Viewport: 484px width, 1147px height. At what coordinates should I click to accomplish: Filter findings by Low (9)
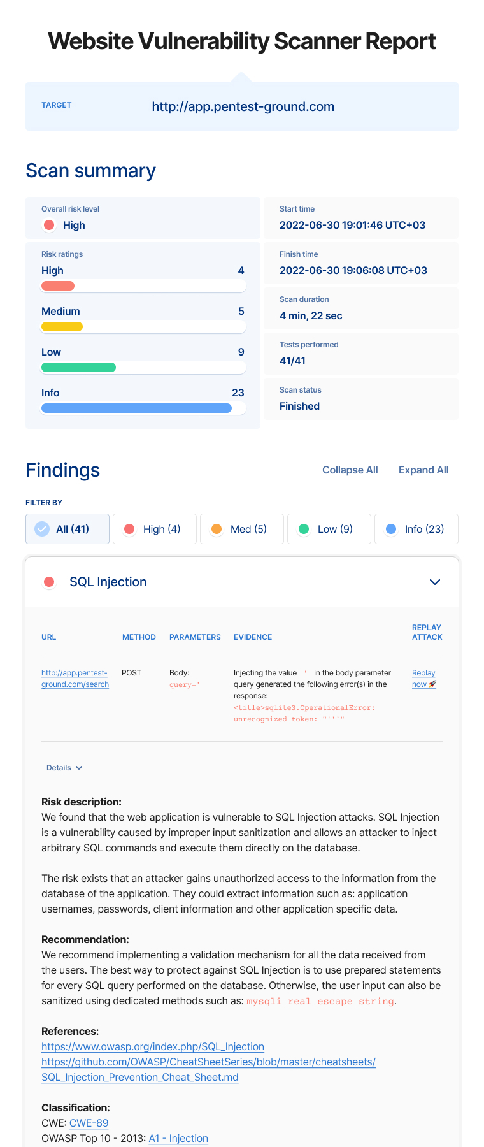[x=329, y=529]
